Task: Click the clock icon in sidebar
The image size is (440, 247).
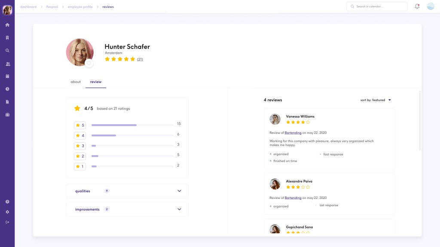Action: tap(7, 89)
